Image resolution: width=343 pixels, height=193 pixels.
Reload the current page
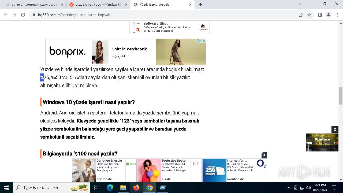(23, 15)
